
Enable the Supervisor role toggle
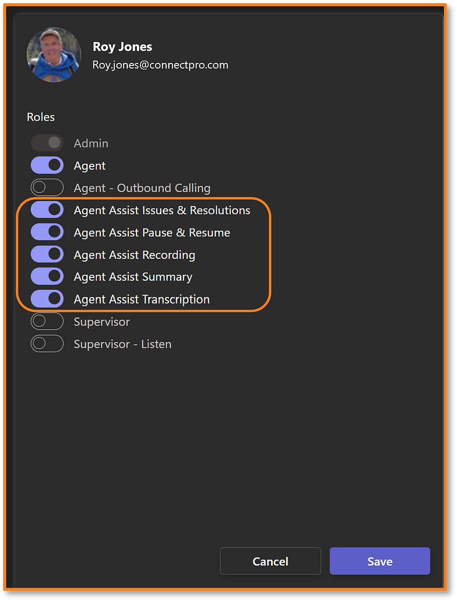point(47,321)
